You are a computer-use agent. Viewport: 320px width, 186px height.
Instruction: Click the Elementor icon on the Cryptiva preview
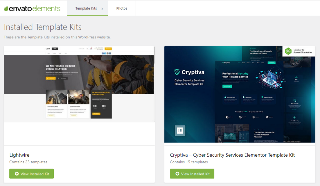pos(180,130)
